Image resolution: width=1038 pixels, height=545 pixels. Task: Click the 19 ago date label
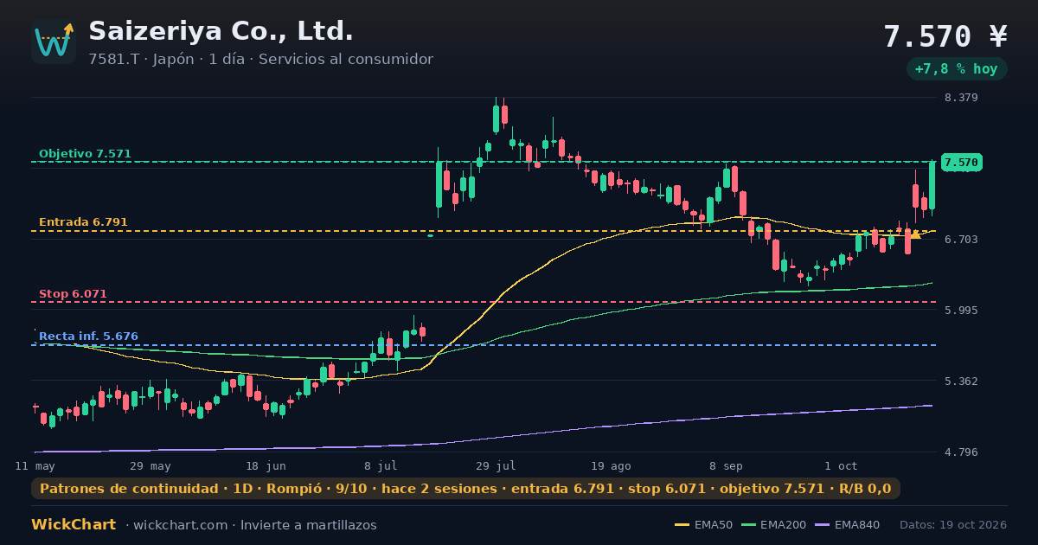611,465
